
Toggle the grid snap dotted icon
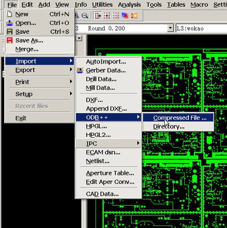107,16
